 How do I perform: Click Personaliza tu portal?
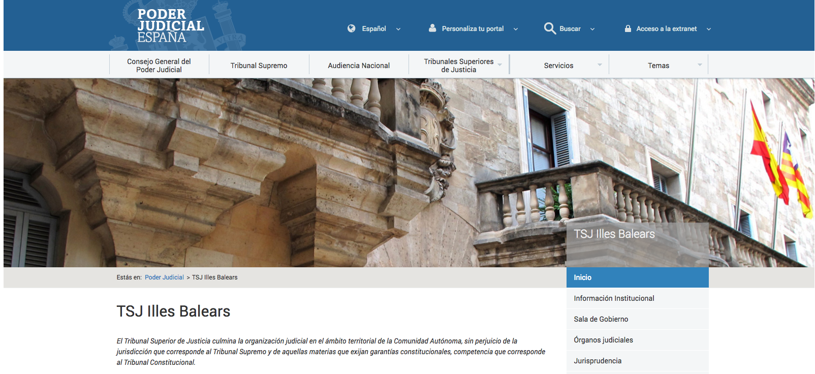coord(473,29)
